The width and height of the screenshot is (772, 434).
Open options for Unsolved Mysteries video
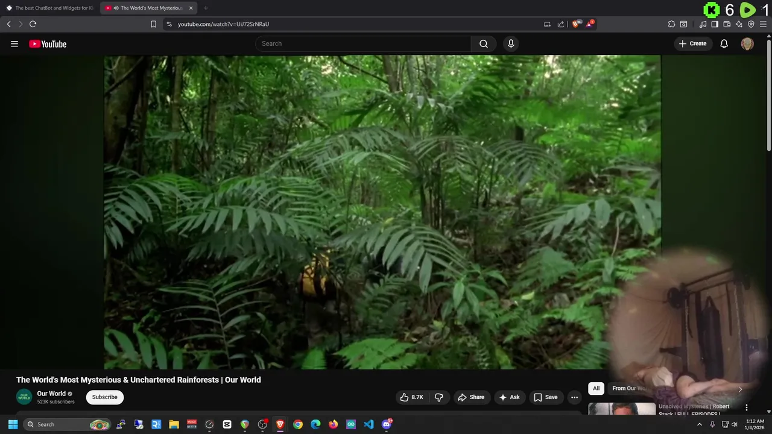tap(746, 407)
